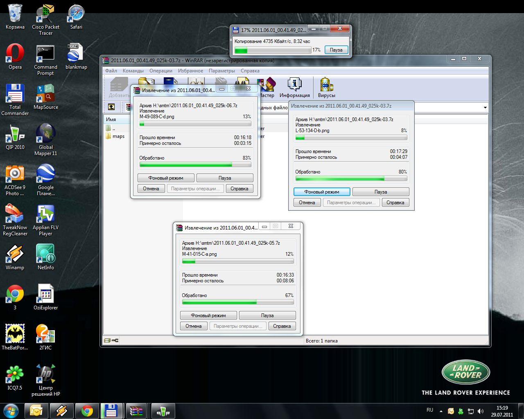Image resolution: width=524 pixels, height=419 pixels.
Task: Click the Добавить toolbar icon in WinRAR
Action: click(119, 87)
